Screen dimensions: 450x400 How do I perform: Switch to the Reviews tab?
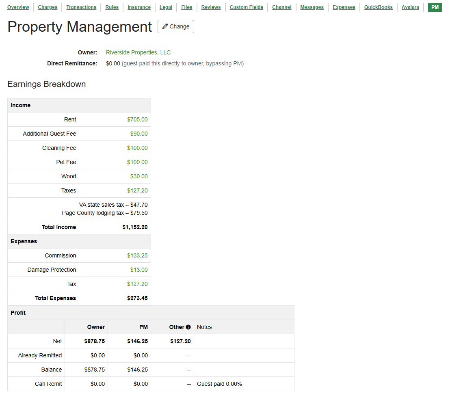[x=211, y=7]
